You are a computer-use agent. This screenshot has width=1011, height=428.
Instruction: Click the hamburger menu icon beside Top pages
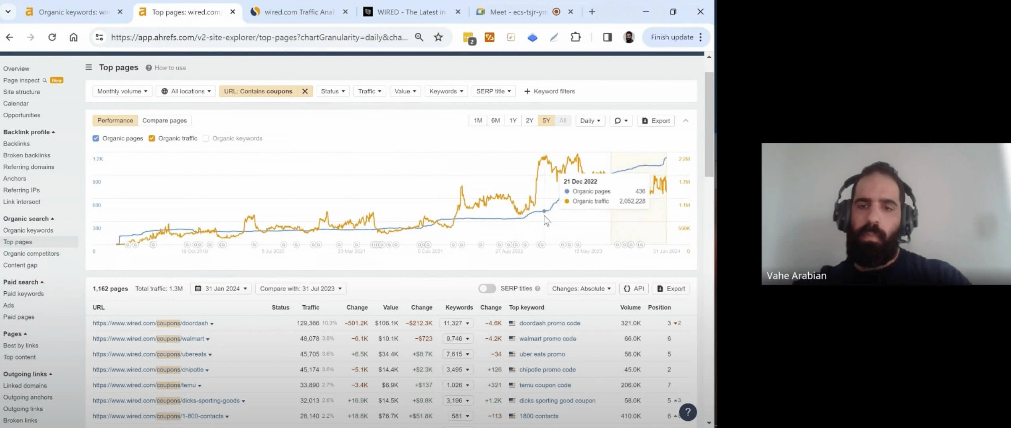pos(89,67)
